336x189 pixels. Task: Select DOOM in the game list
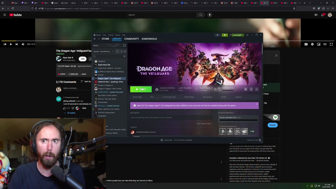tap(101, 75)
